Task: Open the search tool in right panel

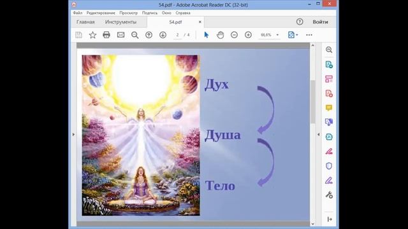Action: pos(329,50)
